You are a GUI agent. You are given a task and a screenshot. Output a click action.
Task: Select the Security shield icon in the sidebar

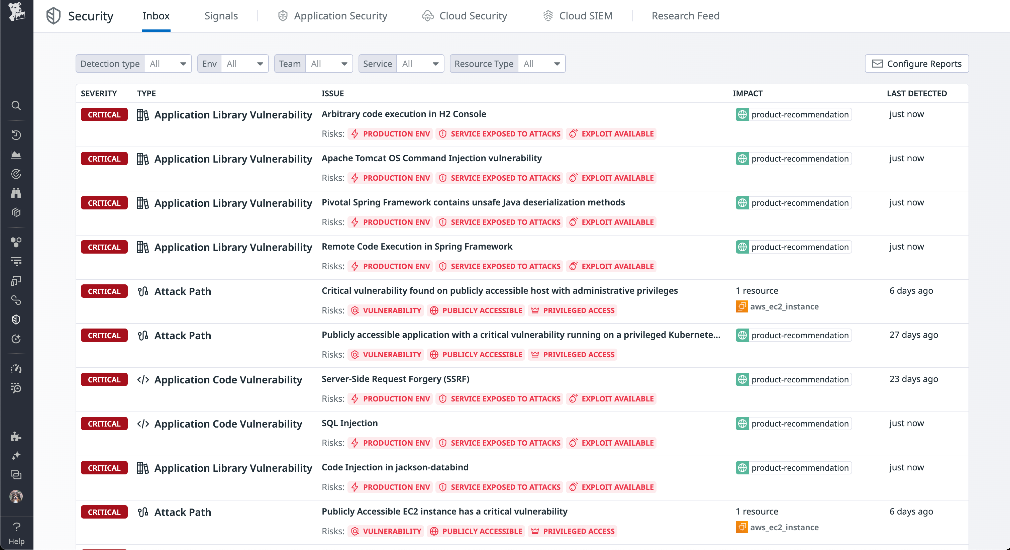16,319
